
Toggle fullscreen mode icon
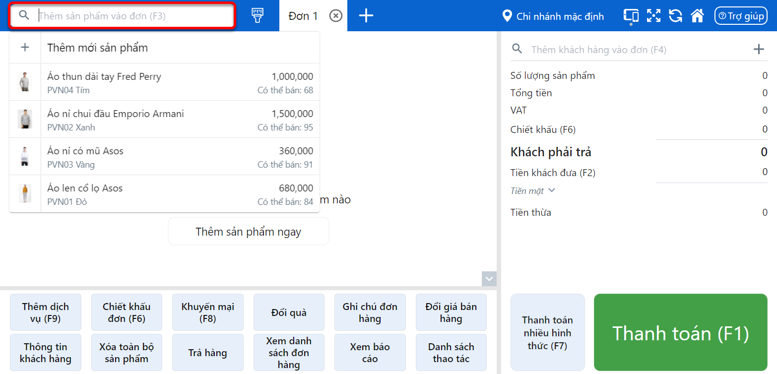(653, 16)
